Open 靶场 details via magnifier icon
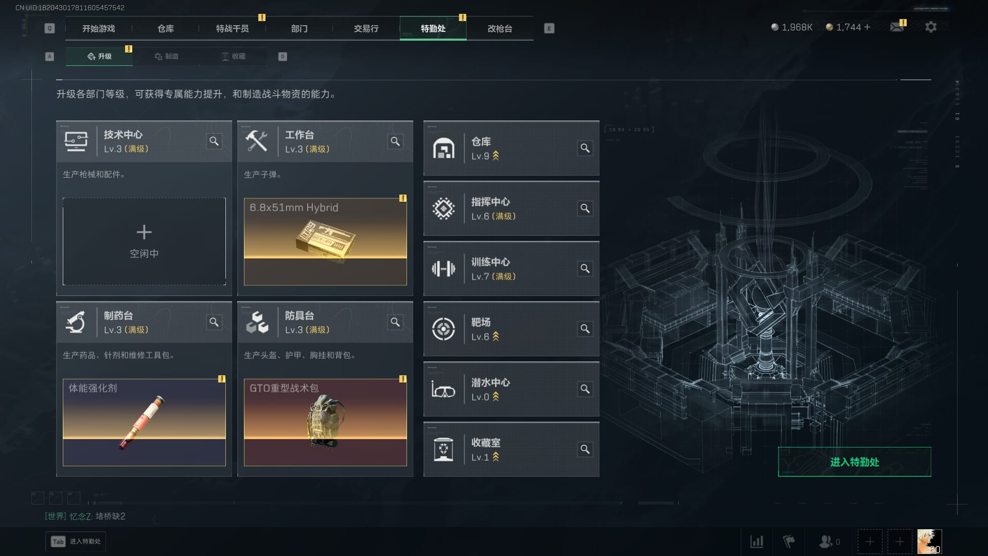 pyautogui.click(x=585, y=329)
